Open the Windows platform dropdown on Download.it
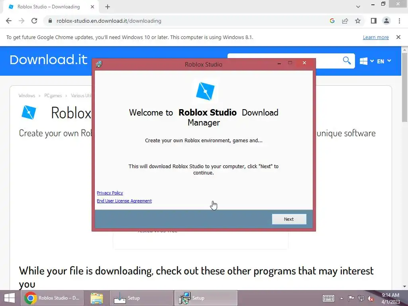This screenshot has width=408, height=306. pyautogui.click(x=367, y=61)
